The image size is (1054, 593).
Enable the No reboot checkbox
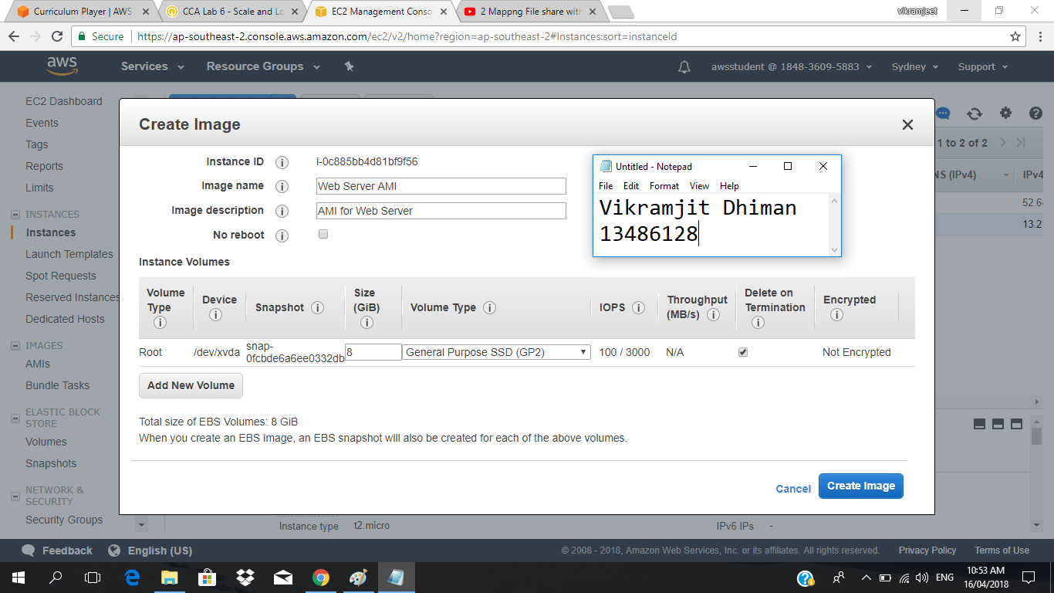pos(323,234)
